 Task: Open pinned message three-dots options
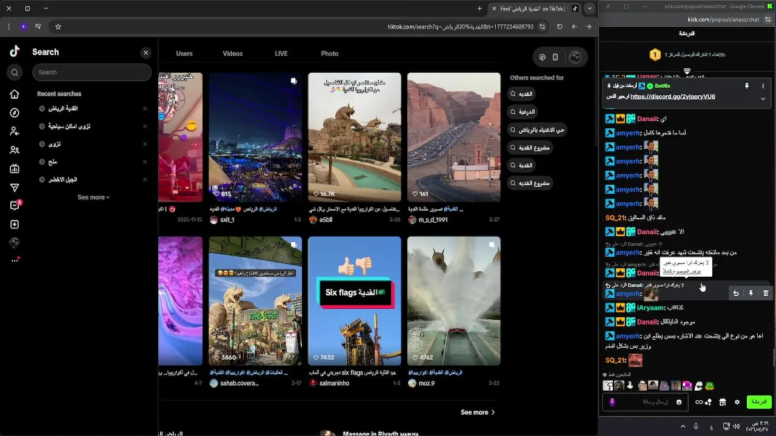click(x=763, y=87)
